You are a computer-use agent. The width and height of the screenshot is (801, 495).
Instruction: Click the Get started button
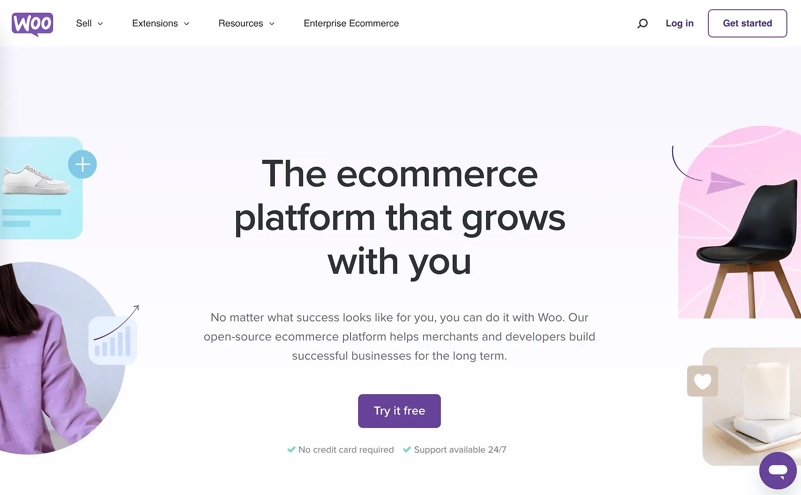pyautogui.click(x=747, y=23)
